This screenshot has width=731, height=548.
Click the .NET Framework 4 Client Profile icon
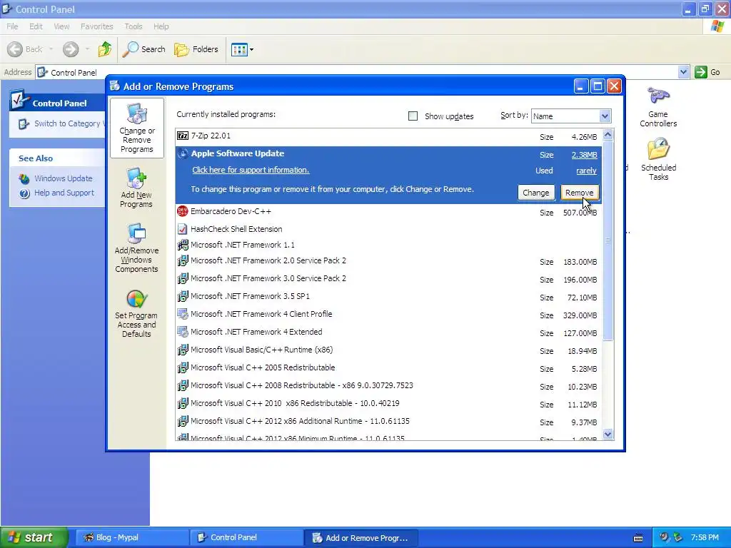[x=183, y=314]
